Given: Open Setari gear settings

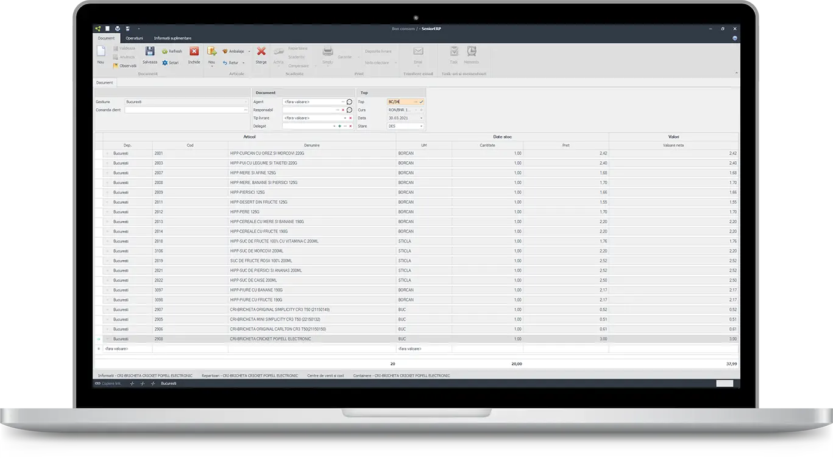Looking at the screenshot, I should click(x=170, y=63).
